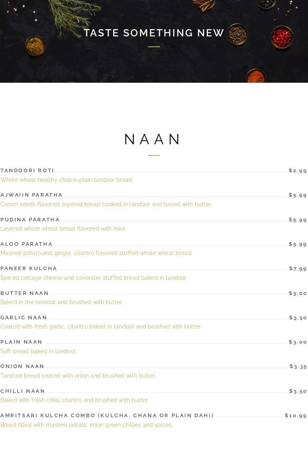The width and height of the screenshot is (308, 452).
Task: Click the $7.99 price of Paneer Kulcha
Action: click(x=298, y=269)
